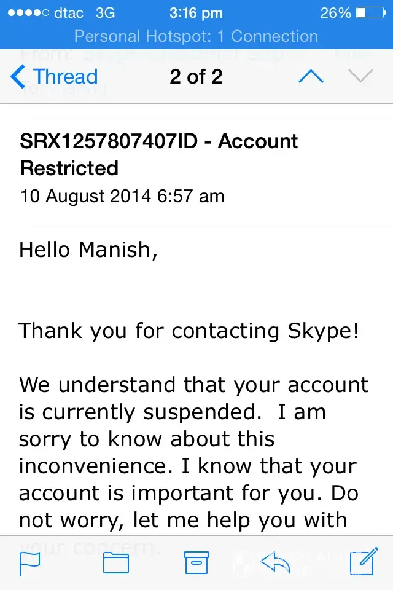Tap the "Hello Manish," greeting text

coord(88,250)
